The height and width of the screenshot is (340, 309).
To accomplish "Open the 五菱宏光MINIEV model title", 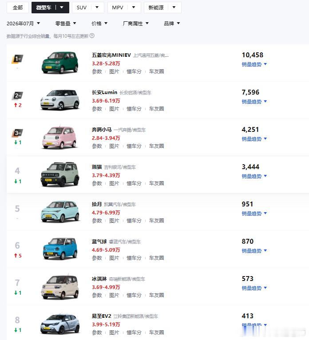I will coord(111,55).
